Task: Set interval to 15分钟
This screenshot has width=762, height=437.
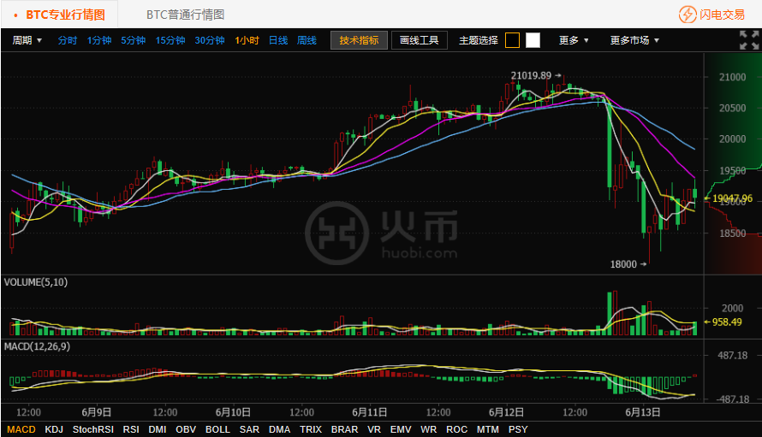Action: pyautogui.click(x=170, y=40)
